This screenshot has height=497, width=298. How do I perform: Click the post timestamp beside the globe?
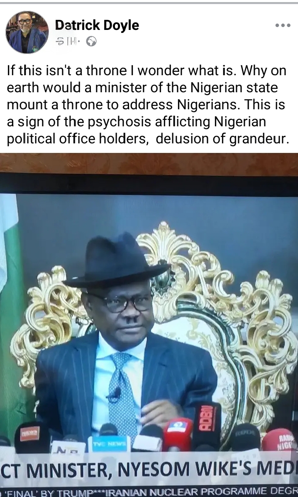point(68,41)
